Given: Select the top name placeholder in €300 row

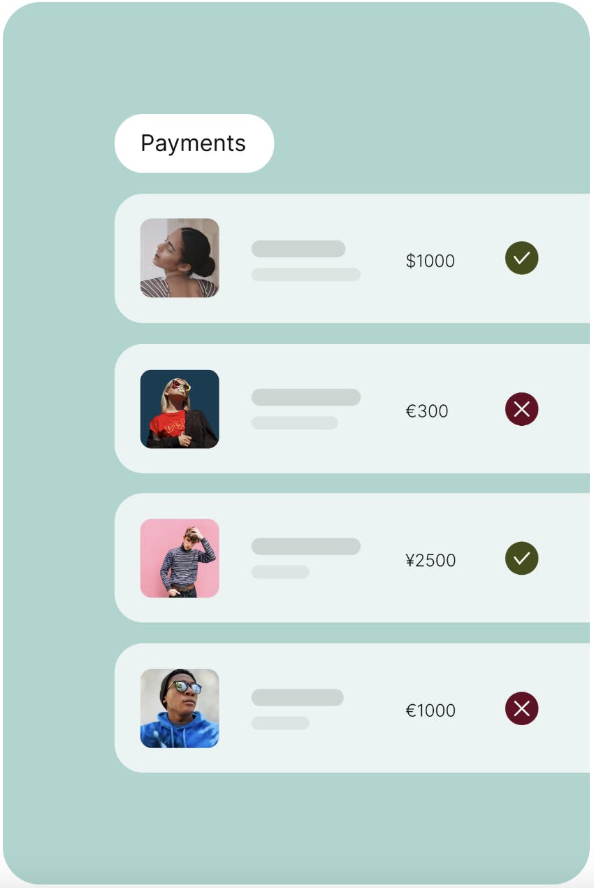Looking at the screenshot, I should 305,397.
